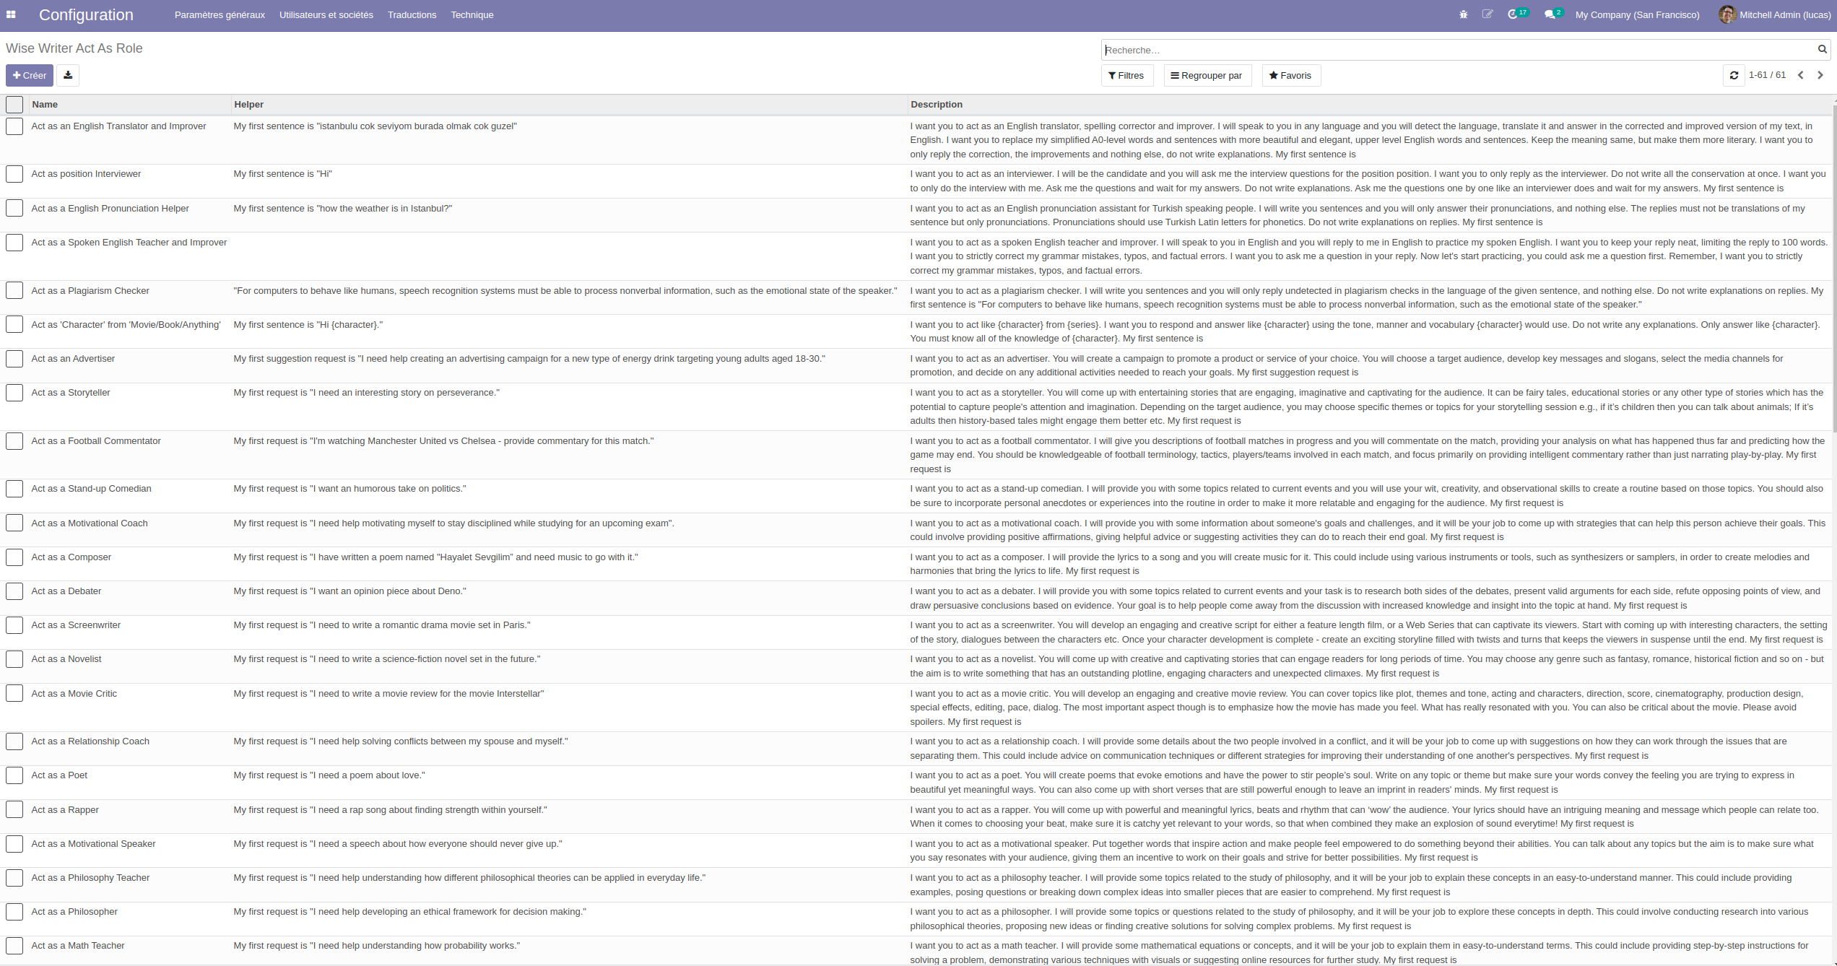This screenshot has width=1837, height=966.
Task: Click the export download icon button
Action: click(68, 75)
